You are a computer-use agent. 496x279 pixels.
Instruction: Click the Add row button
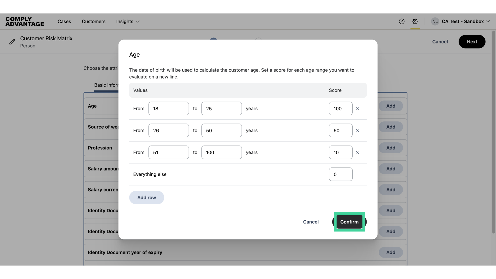(146, 198)
